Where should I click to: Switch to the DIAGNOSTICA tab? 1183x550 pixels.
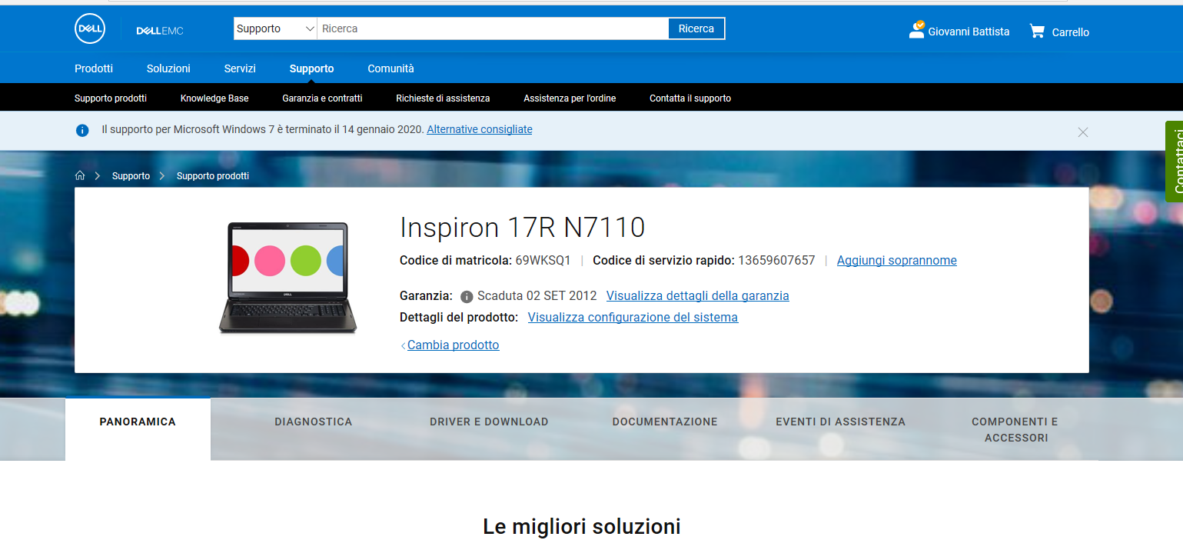[313, 422]
